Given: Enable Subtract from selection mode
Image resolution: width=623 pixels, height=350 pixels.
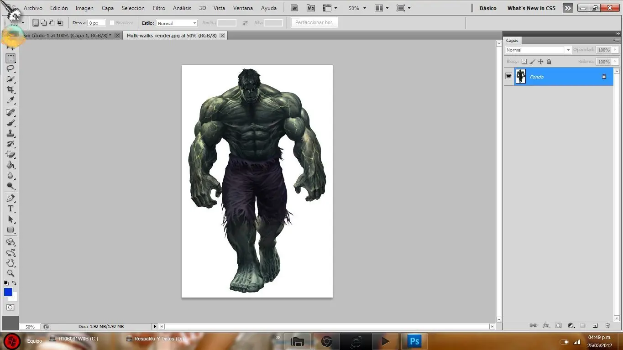Looking at the screenshot, I should tap(52, 23).
